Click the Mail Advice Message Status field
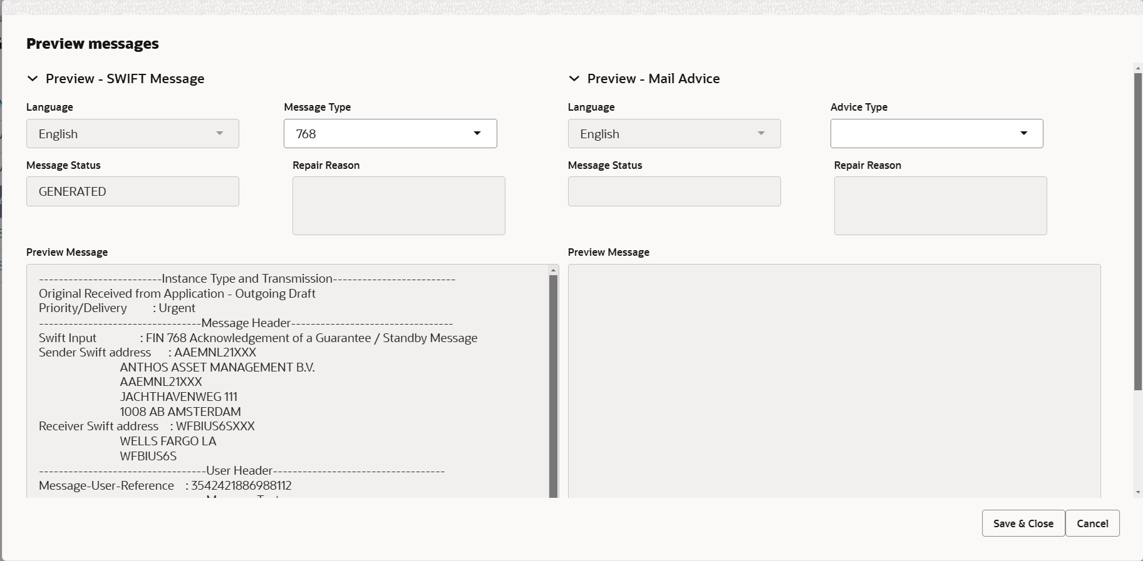Image resolution: width=1143 pixels, height=561 pixels. point(674,191)
